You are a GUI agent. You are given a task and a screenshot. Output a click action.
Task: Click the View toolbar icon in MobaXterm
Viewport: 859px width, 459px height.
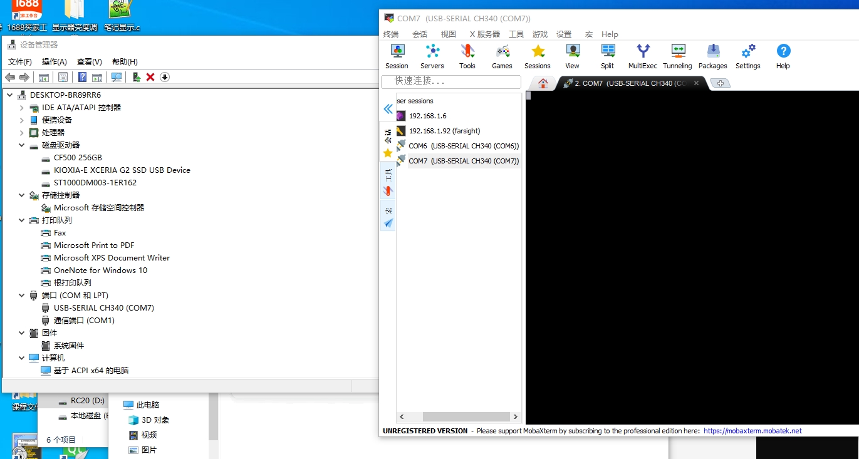[x=573, y=56]
